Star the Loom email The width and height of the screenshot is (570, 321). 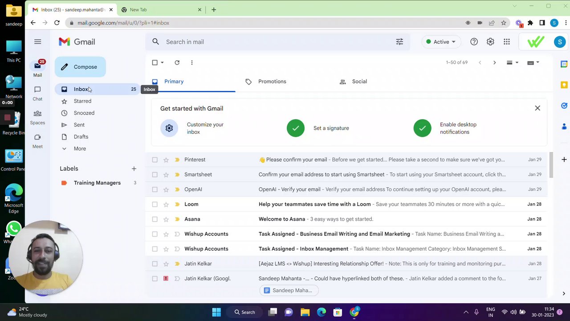166,204
